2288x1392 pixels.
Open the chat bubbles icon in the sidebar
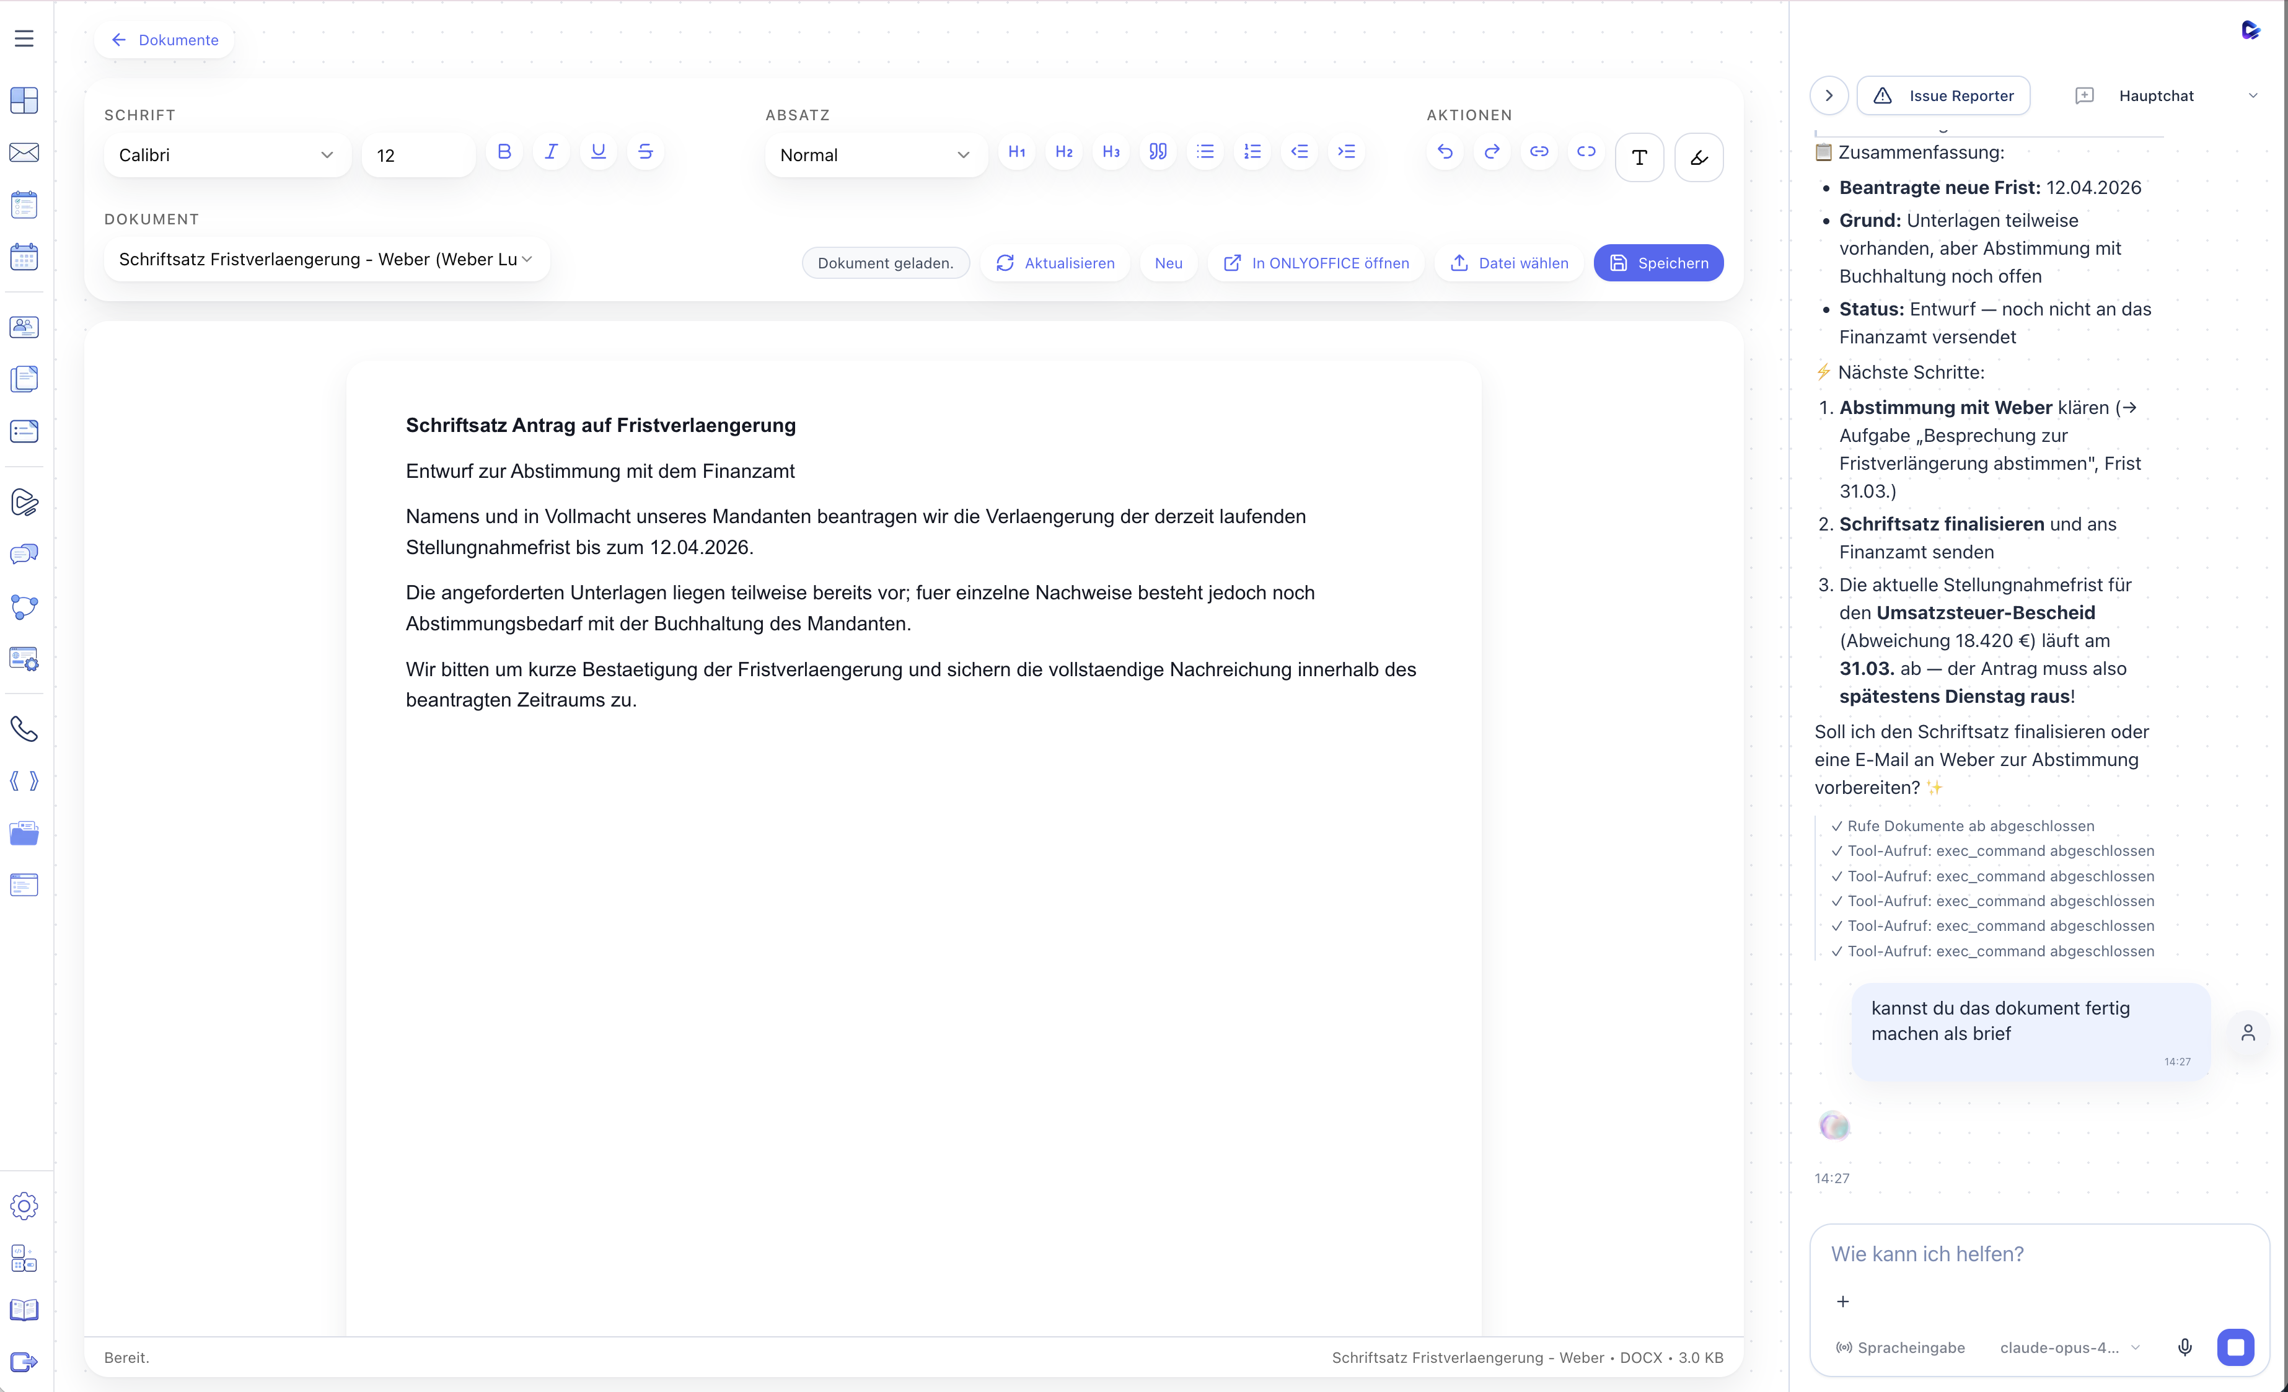(24, 555)
